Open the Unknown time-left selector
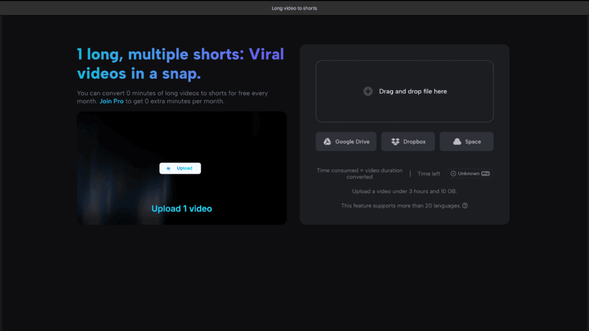Image resolution: width=589 pixels, height=331 pixels. click(x=470, y=173)
